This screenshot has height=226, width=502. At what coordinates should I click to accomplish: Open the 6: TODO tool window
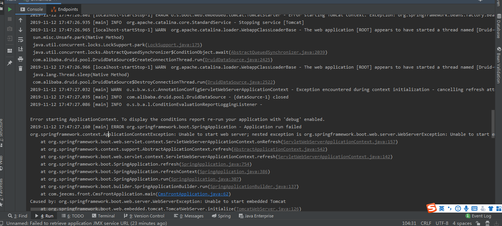pos(72,216)
